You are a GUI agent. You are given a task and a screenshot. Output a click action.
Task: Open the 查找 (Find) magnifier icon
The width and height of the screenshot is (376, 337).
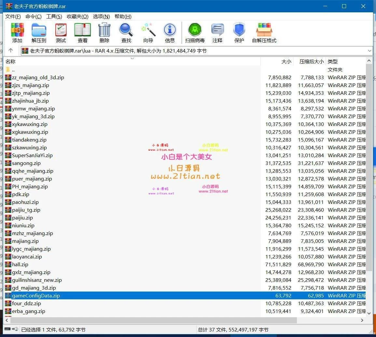126,33
